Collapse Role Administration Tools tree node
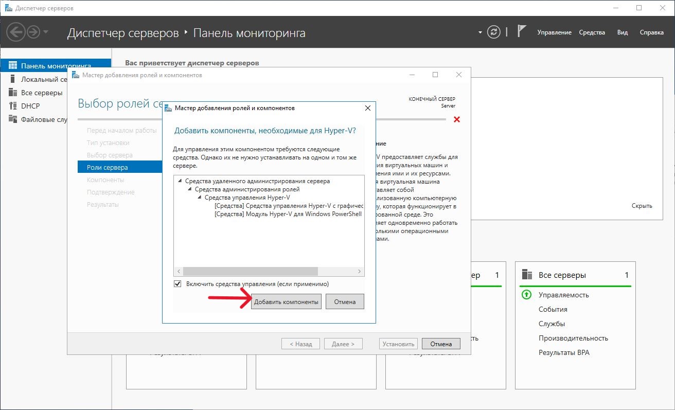The height and width of the screenshot is (410, 675). 190,189
